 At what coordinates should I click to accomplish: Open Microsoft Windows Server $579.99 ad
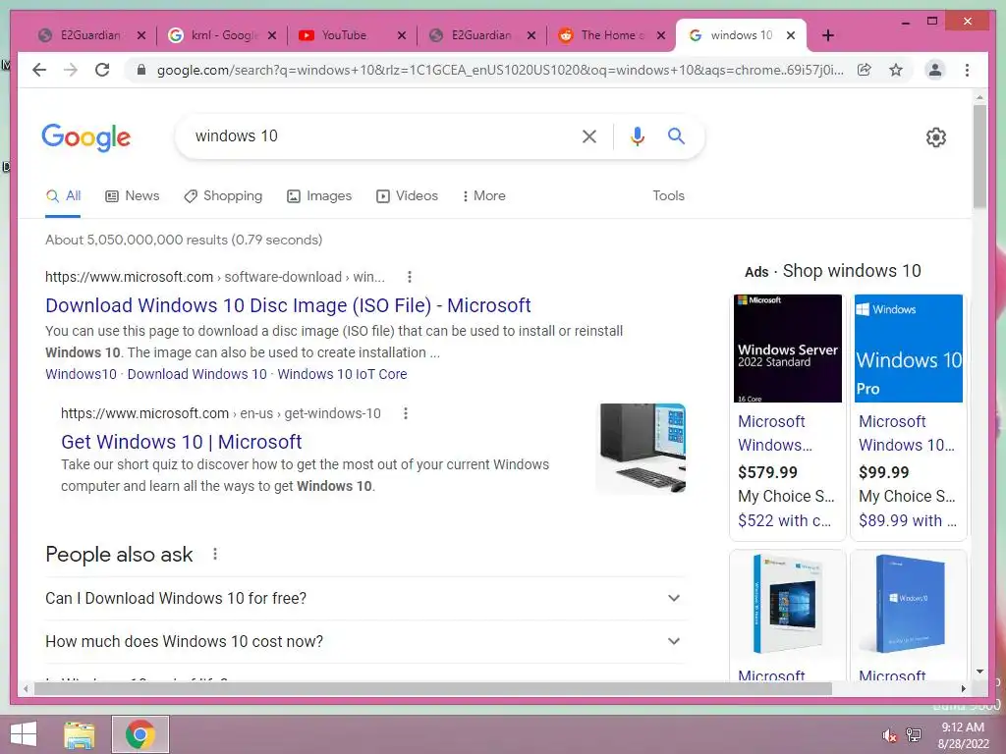tap(787, 416)
